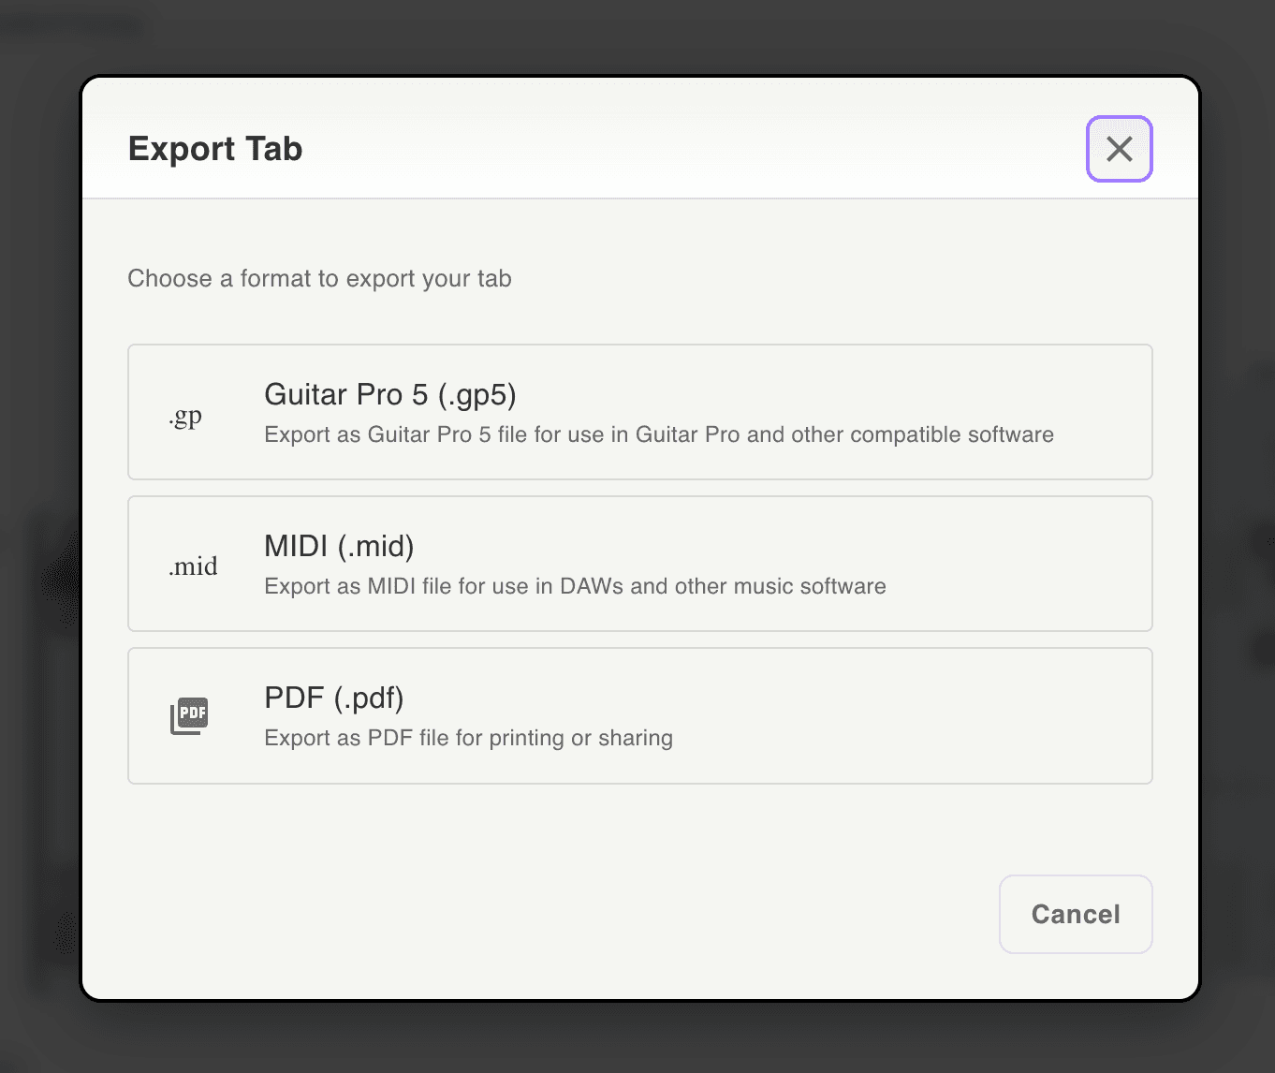
Task: Click the Cancel button
Action: [1075, 915]
